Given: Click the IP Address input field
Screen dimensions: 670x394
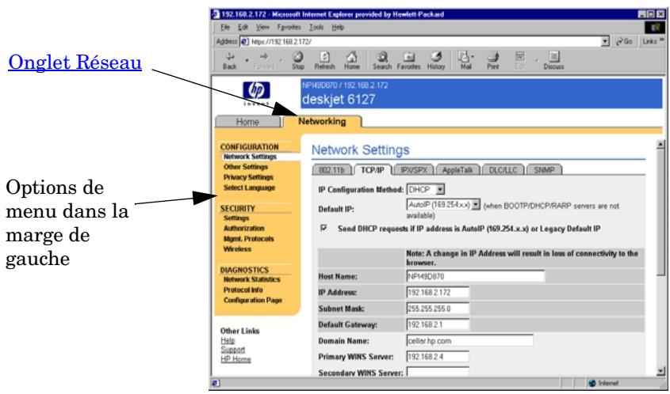Looking at the screenshot, I should (x=438, y=292).
